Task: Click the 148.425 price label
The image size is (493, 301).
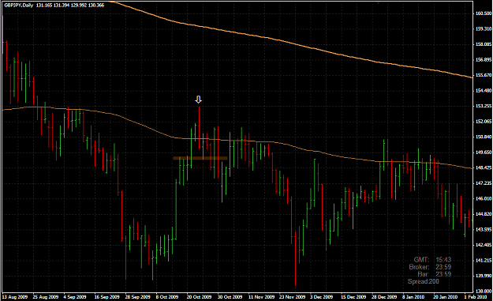Action: point(484,167)
